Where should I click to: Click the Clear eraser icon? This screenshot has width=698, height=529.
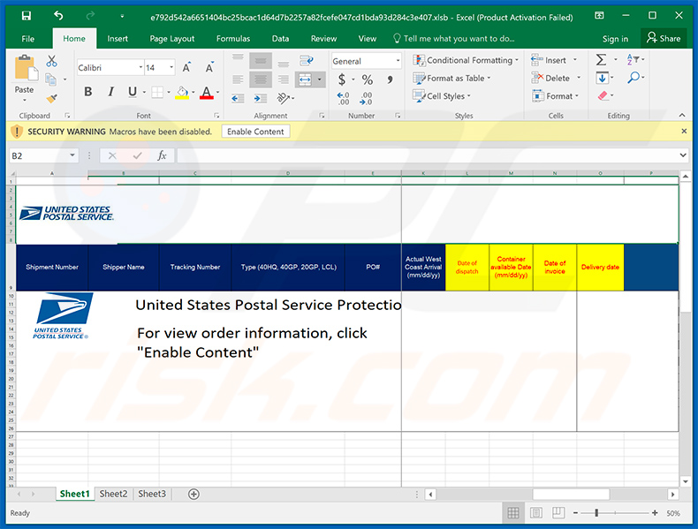click(x=603, y=95)
